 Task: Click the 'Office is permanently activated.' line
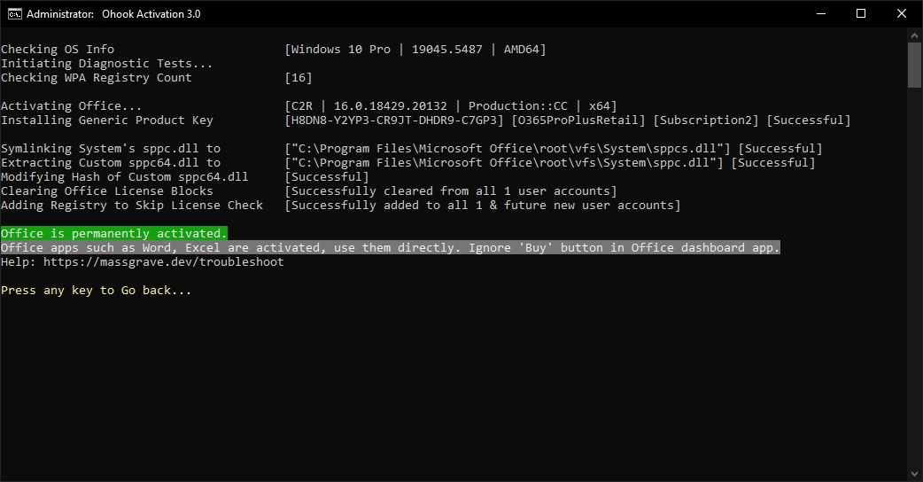tap(114, 234)
